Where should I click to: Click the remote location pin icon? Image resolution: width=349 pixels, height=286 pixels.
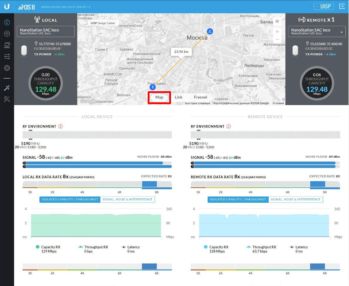pos(308,44)
